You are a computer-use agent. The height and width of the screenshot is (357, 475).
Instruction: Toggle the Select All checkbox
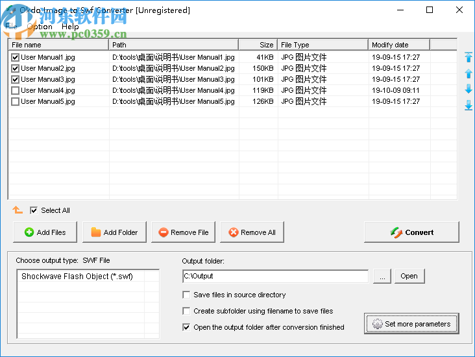pos(34,210)
